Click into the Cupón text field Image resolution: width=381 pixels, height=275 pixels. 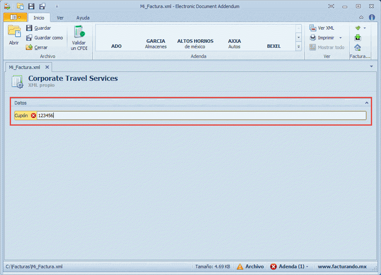pos(201,115)
